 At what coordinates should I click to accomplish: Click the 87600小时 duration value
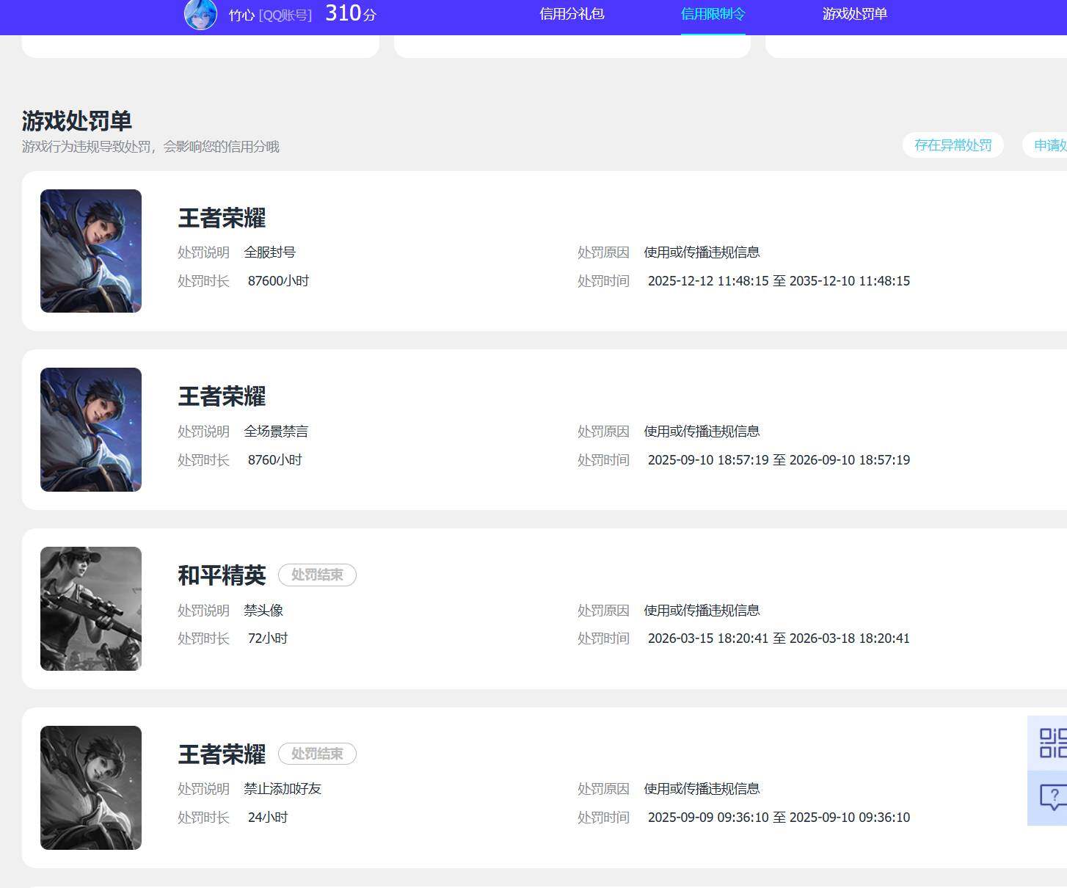(278, 281)
